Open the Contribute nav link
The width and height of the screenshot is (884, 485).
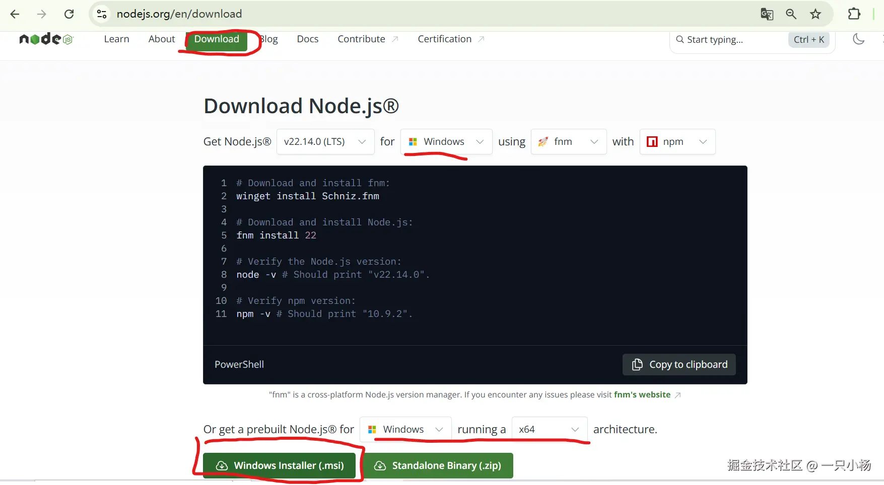click(368, 39)
